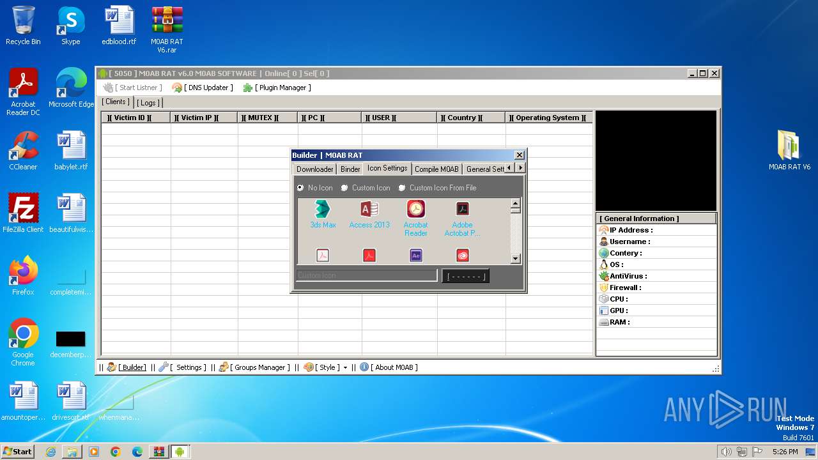The height and width of the screenshot is (460, 818).
Task: Click the IP Address info row
Action: (656, 230)
